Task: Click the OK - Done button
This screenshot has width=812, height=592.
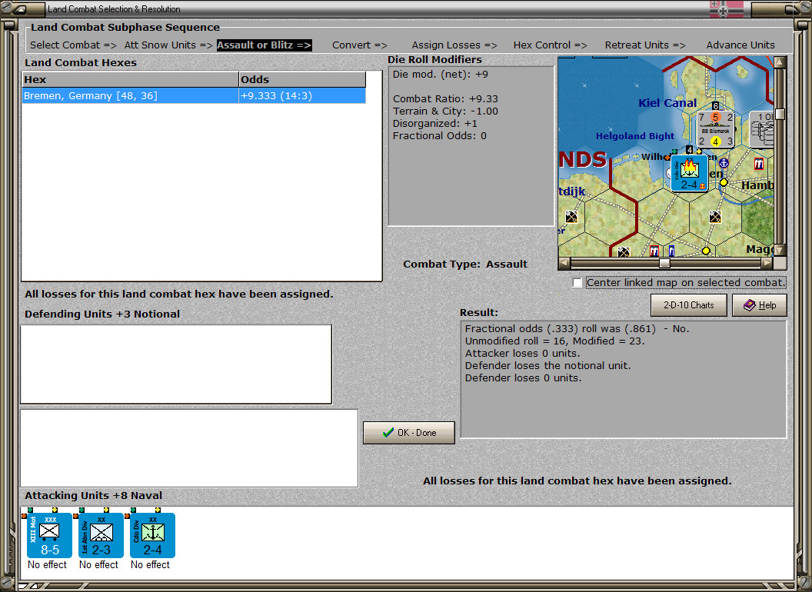Action: 409,433
